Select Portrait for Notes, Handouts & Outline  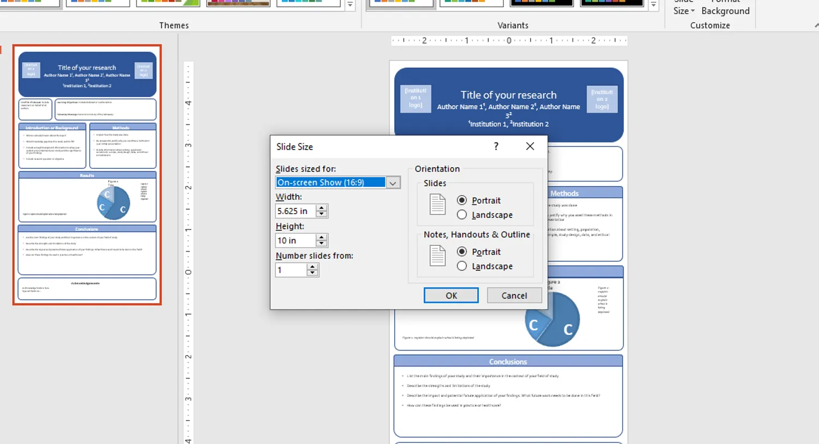tap(479, 252)
